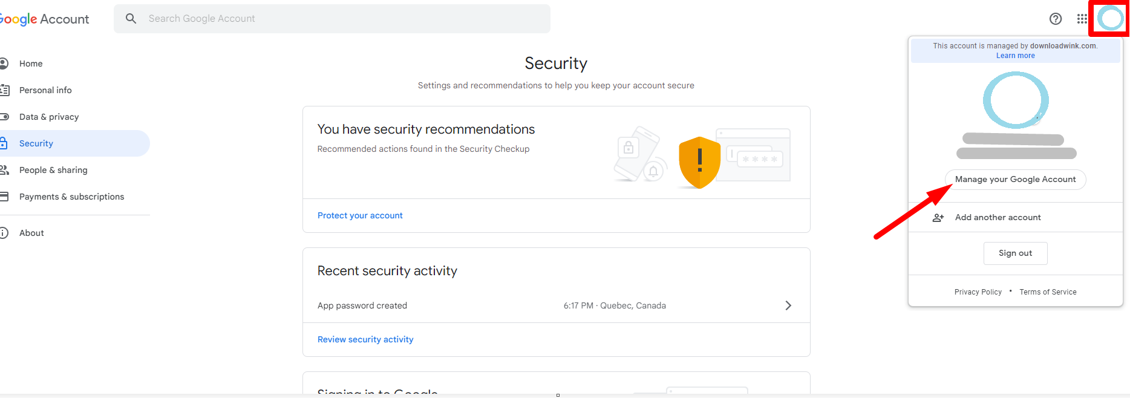Click Manage your Google Account button
Image resolution: width=1130 pixels, height=398 pixels.
1016,180
